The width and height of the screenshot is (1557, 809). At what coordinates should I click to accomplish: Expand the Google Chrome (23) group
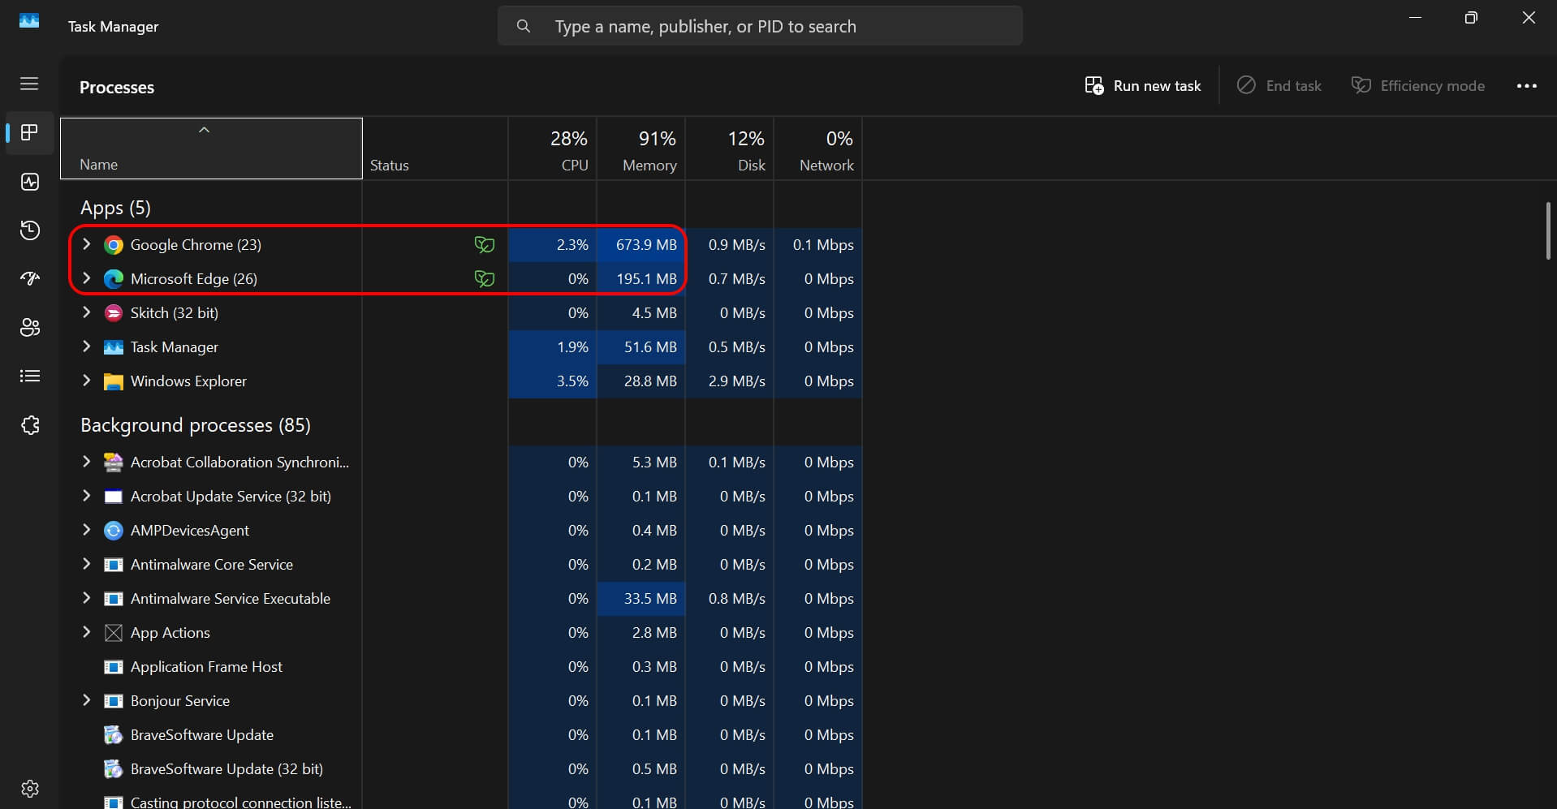point(87,244)
